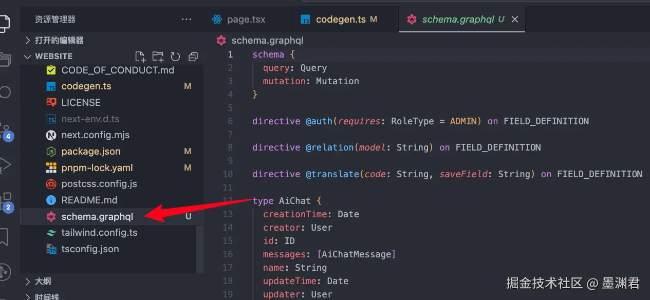Click the license icon beside LICENSE
This screenshot has width=650, height=300.
pos(51,102)
